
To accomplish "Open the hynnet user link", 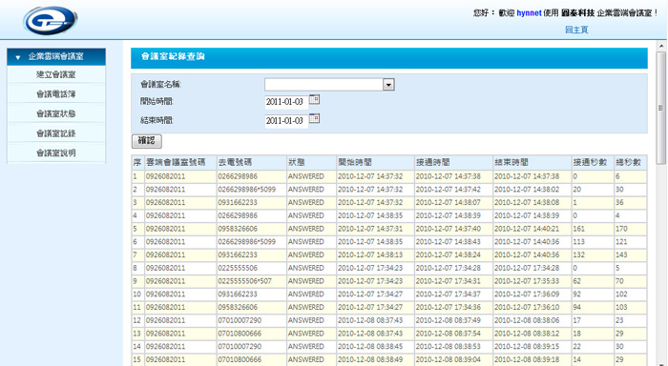I will point(529,13).
